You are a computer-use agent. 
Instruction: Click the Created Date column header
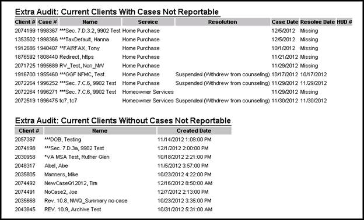pos(194,130)
